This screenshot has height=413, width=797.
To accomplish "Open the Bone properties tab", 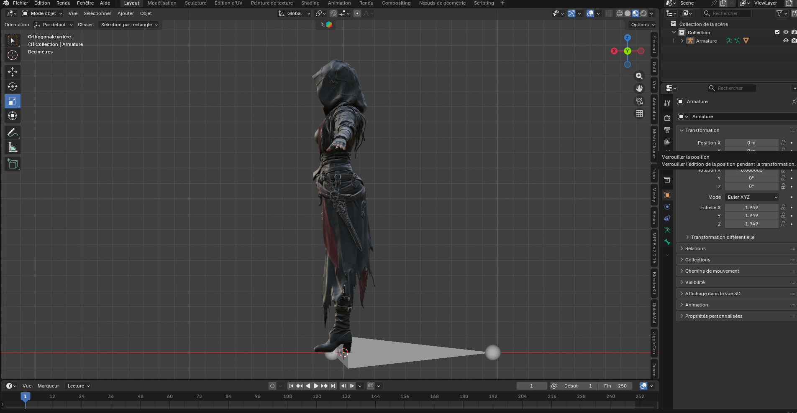I will 667,242.
